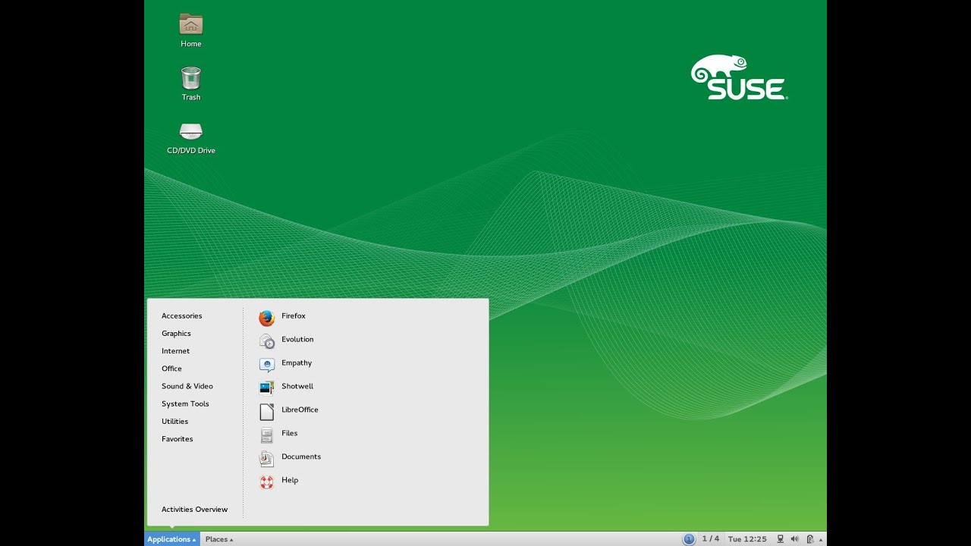
Task: Click the 1 / 4 workspace switcher
Action: coord(711,539)
